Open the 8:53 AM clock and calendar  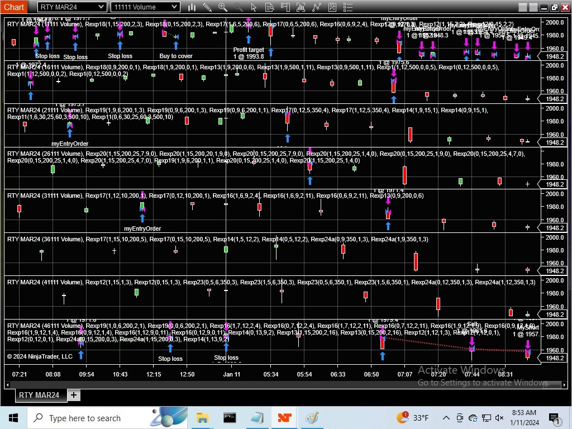524,418
